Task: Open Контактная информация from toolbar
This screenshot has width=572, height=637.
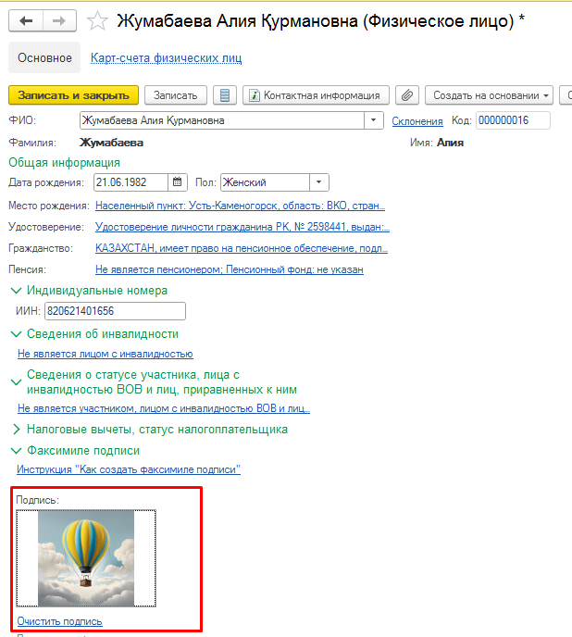Action: click(x=315, y=95)
